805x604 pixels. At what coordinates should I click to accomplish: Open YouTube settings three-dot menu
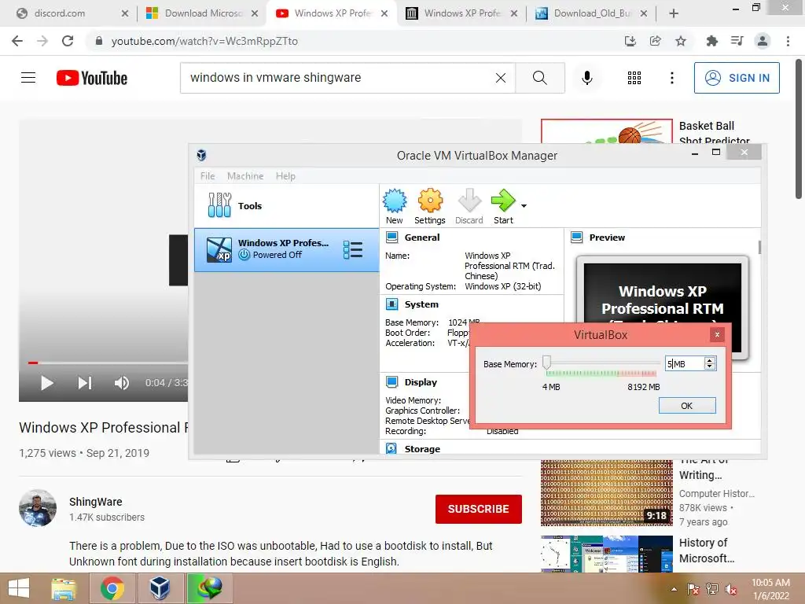671,78
